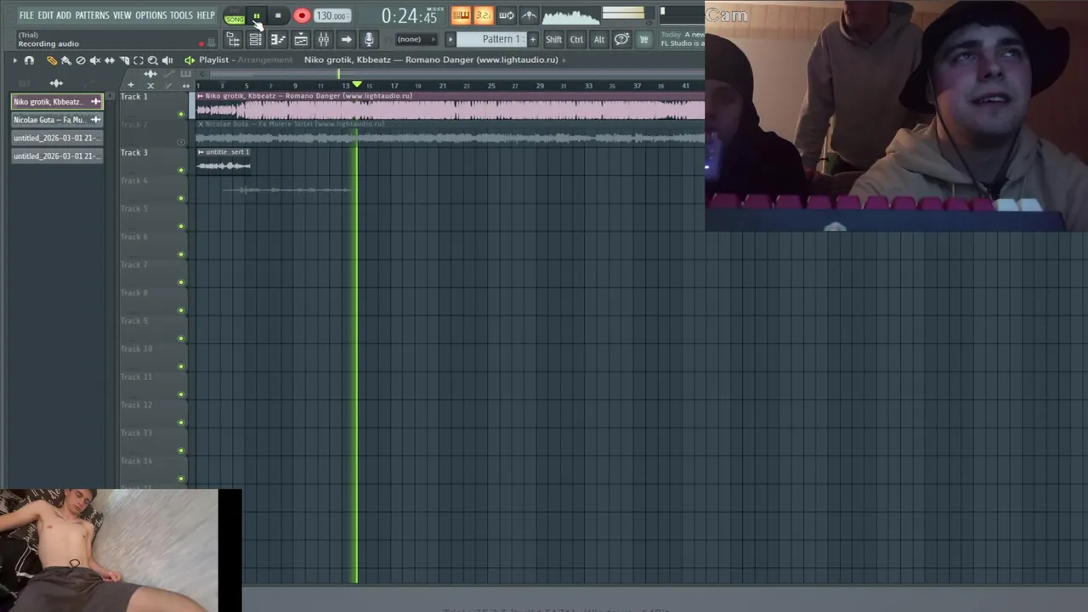Click the double-arrow icon above track headers
This screenshot has height=612, width=1088.
[x=185, y=85]
